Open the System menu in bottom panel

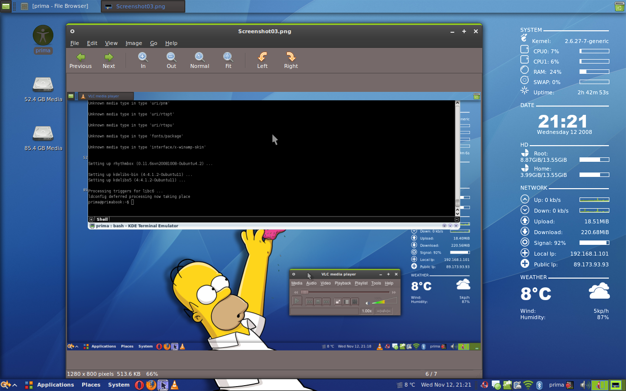[119, 385]
